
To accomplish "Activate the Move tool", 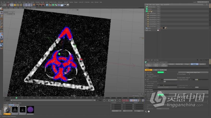I will [12, 5].
